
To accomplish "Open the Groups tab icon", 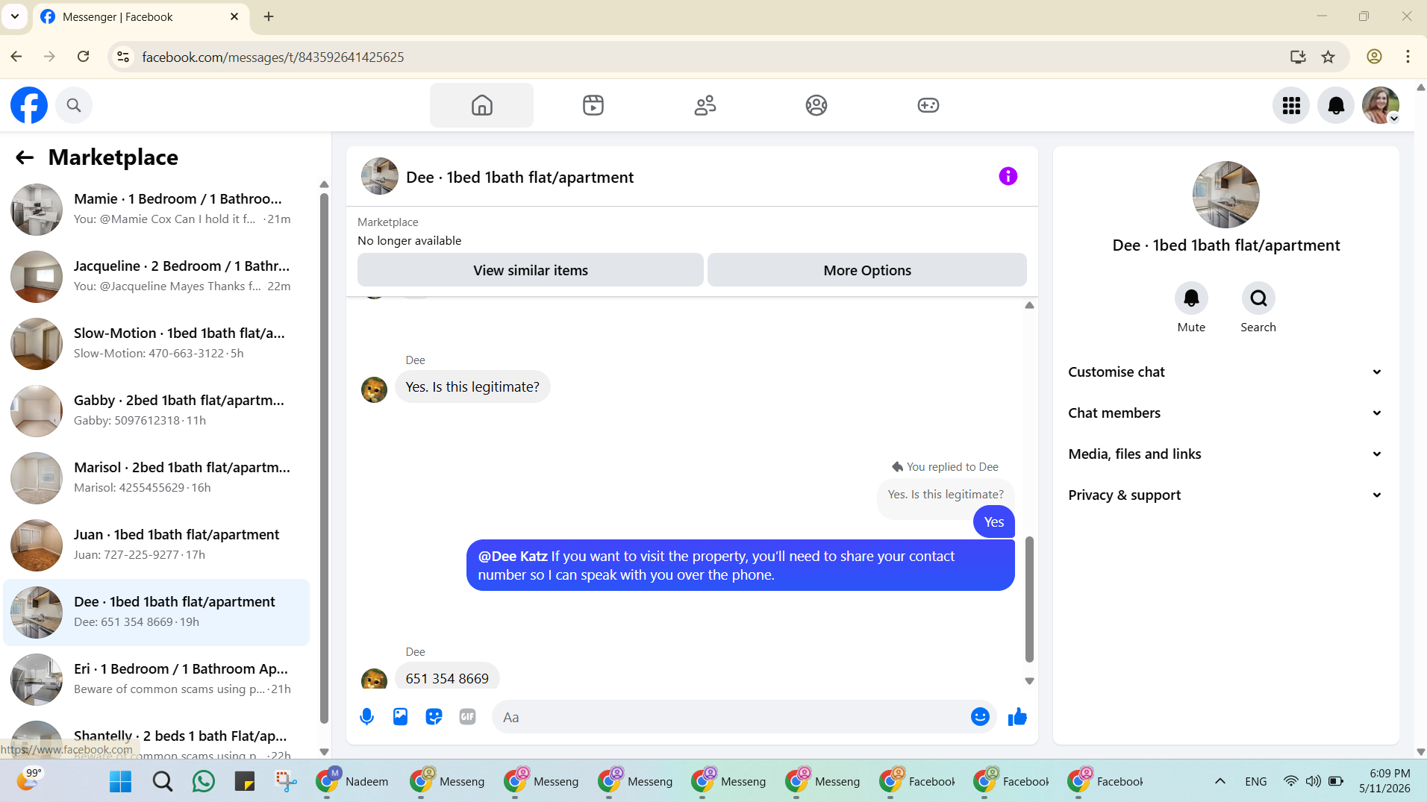I will pyautogui.click(x=816, y=105).
